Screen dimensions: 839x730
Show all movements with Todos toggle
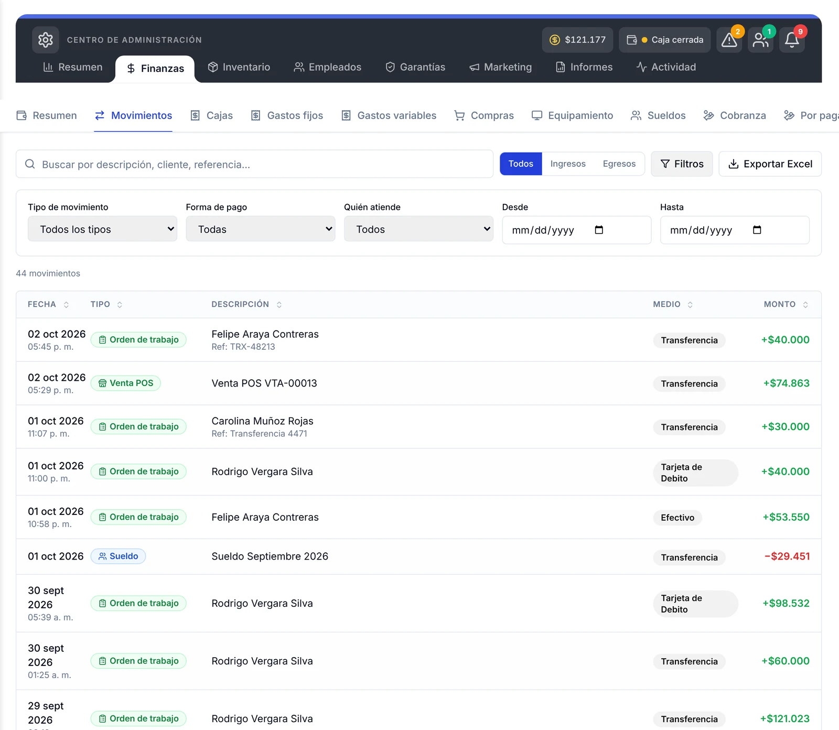point(521,164)
